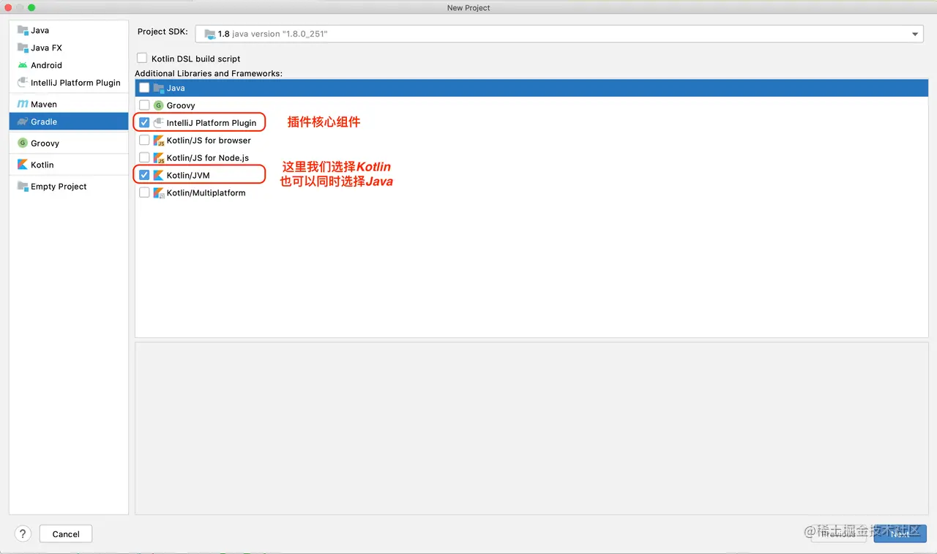
Task: Click the Groovy icon in frameworks list
Action: [x=159, y=105]
